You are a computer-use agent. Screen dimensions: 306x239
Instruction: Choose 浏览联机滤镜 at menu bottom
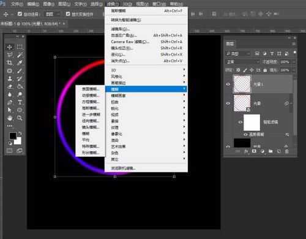[146, 168]
